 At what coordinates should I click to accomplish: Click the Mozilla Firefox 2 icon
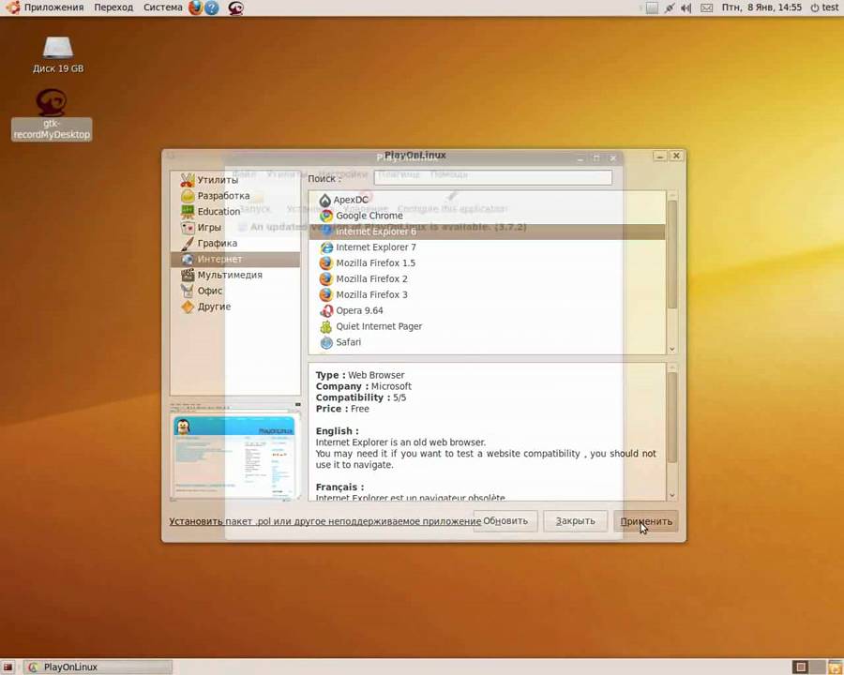click(x=326, y=278)
